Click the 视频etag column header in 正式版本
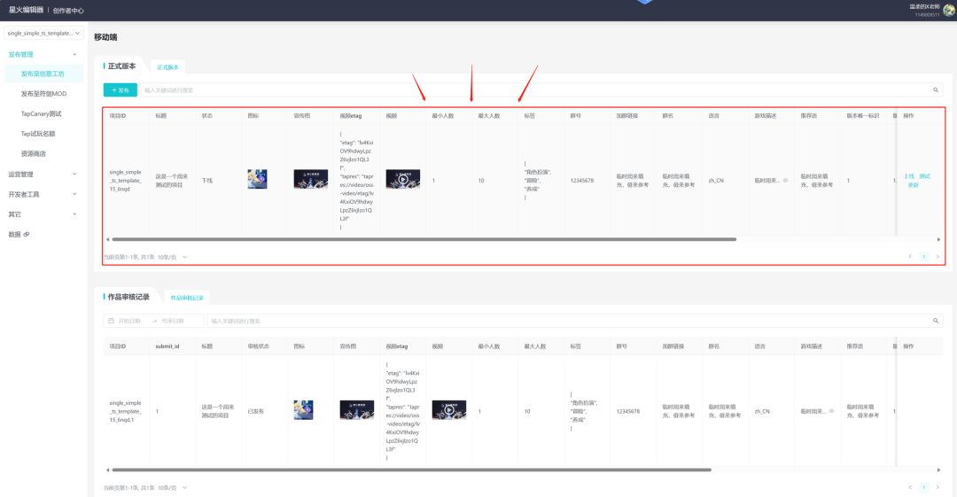 pyautogui.click(x=351, y=116)
